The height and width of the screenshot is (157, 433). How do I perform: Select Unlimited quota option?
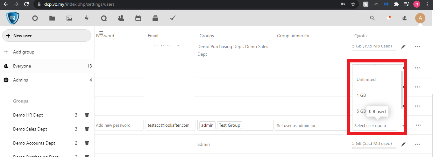point(366,79)
